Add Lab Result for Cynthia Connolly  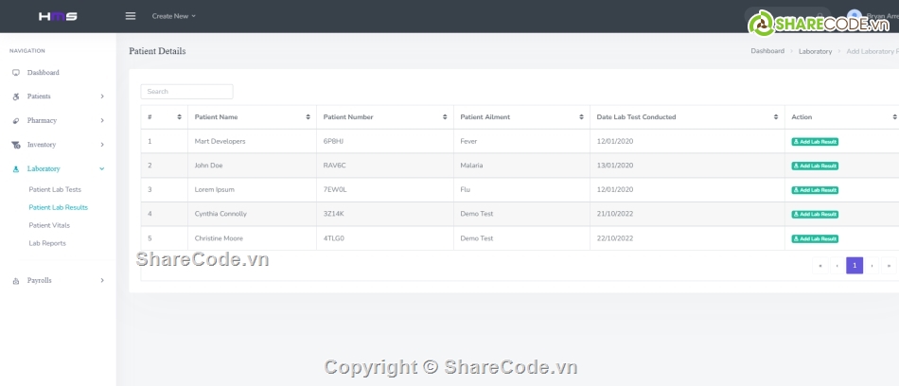(x=815, y=215)
